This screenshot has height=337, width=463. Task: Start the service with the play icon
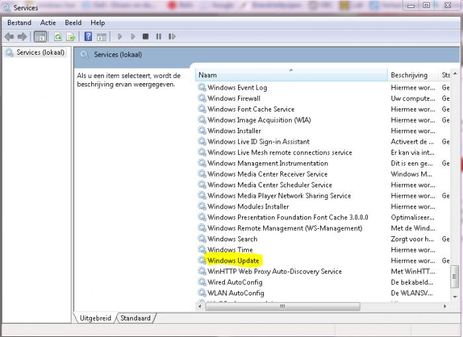tap(120, 36)
